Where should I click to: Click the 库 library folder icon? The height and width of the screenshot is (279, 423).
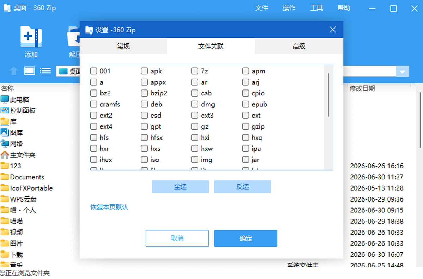coord(5,122)
